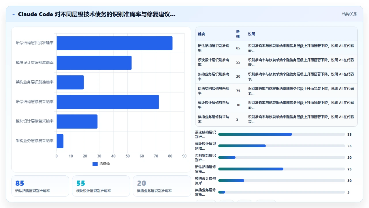Click the progress bar showing 85
The image size is (369, 208).
(282, 134)
